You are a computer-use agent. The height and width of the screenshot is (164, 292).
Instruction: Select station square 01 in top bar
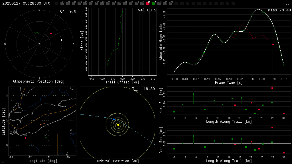(x=62, y=3)
